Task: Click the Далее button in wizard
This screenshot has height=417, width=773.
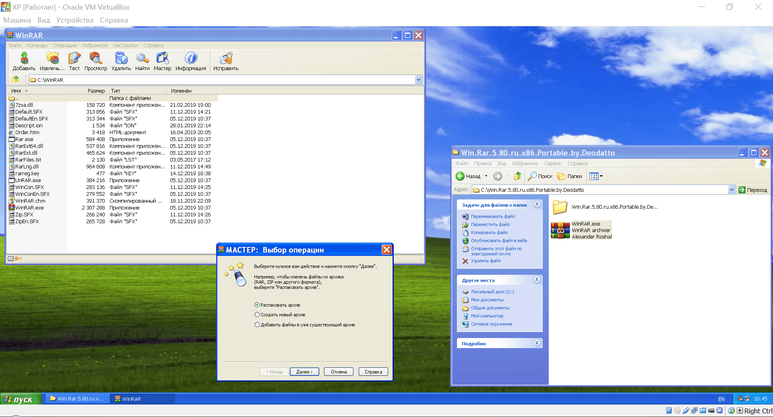Action: pos(304,372)
